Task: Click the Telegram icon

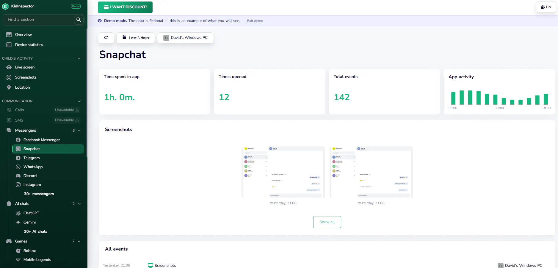Action: pyautogui.click(x=18, y=158)
